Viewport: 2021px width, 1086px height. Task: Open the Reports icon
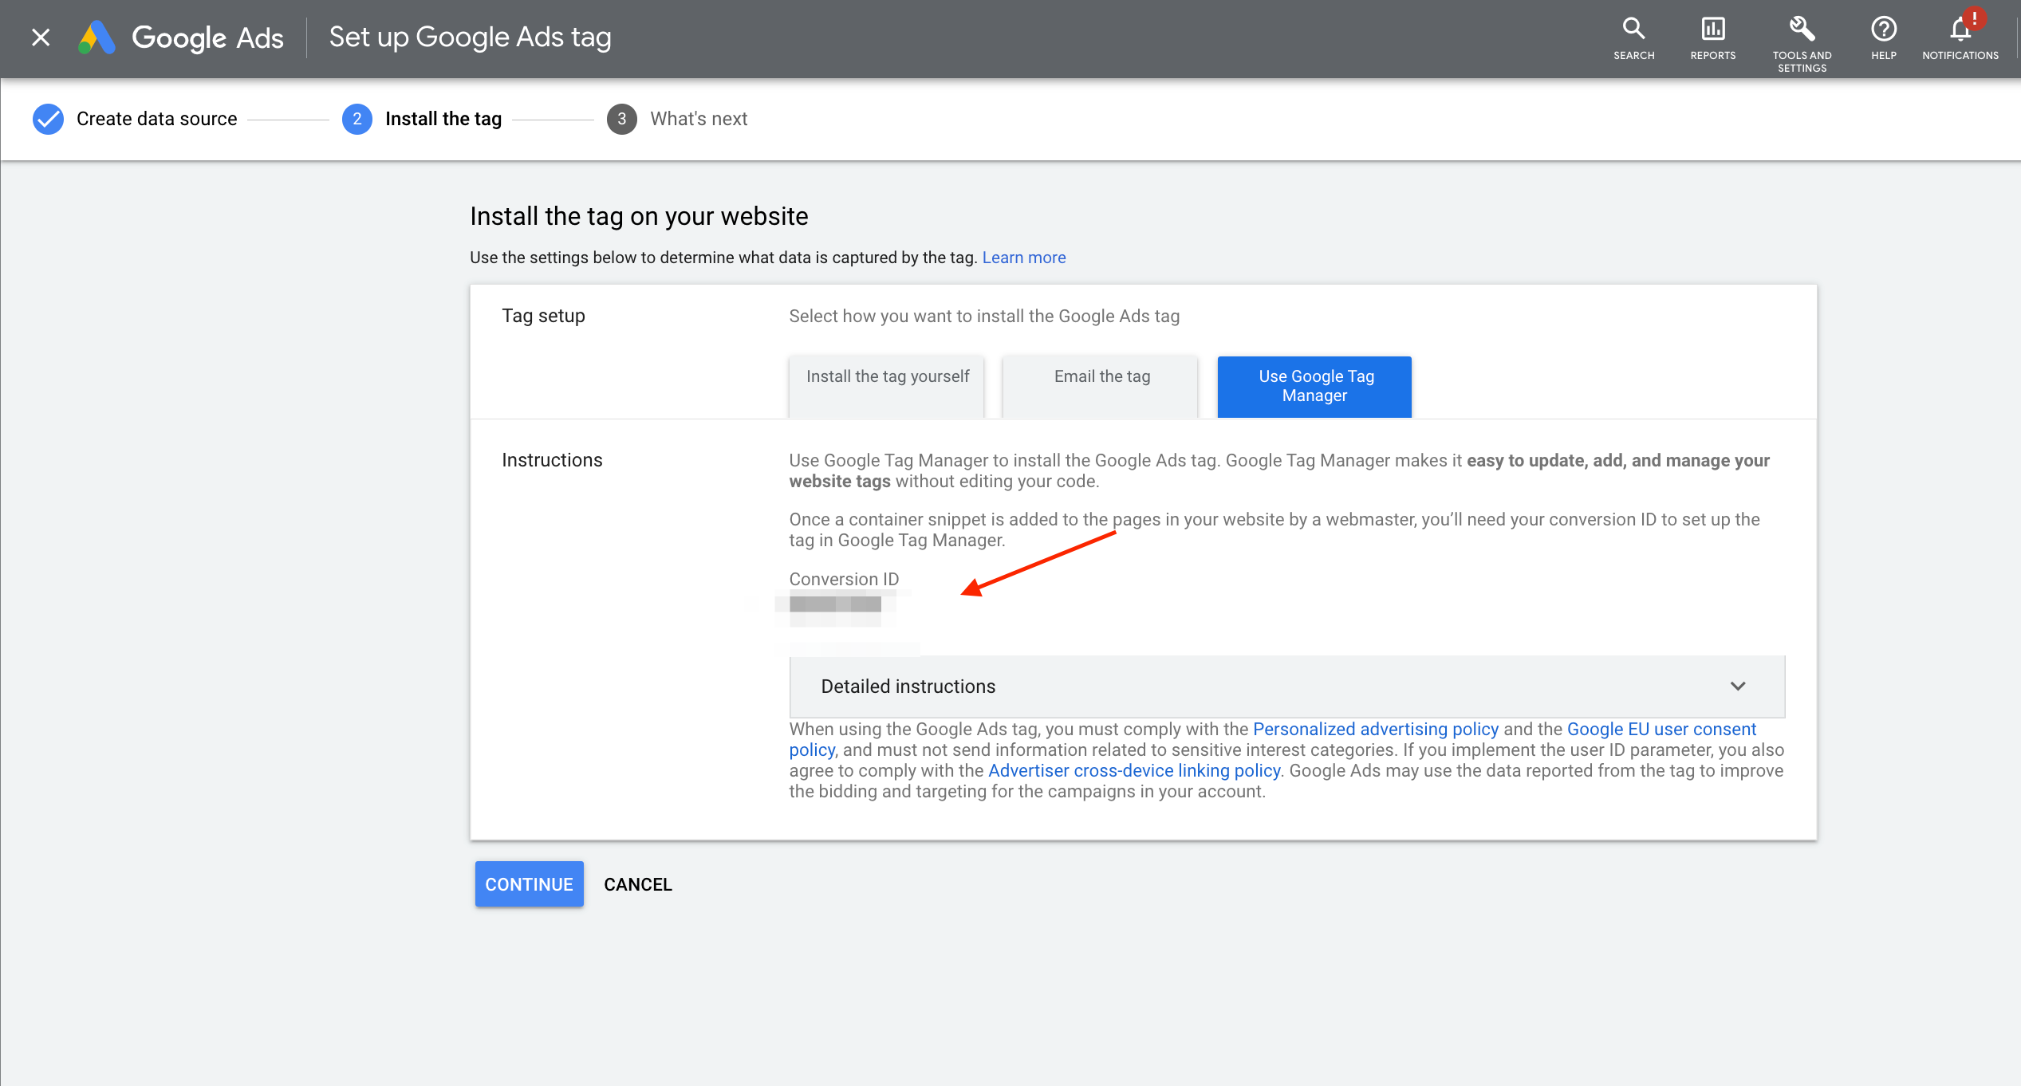[1712, 37]
